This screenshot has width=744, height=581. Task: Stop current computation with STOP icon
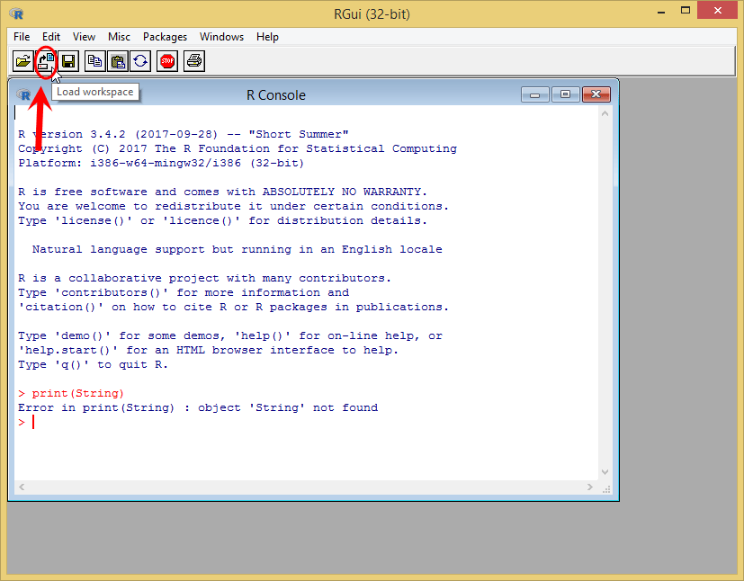[x=167, y=61]
